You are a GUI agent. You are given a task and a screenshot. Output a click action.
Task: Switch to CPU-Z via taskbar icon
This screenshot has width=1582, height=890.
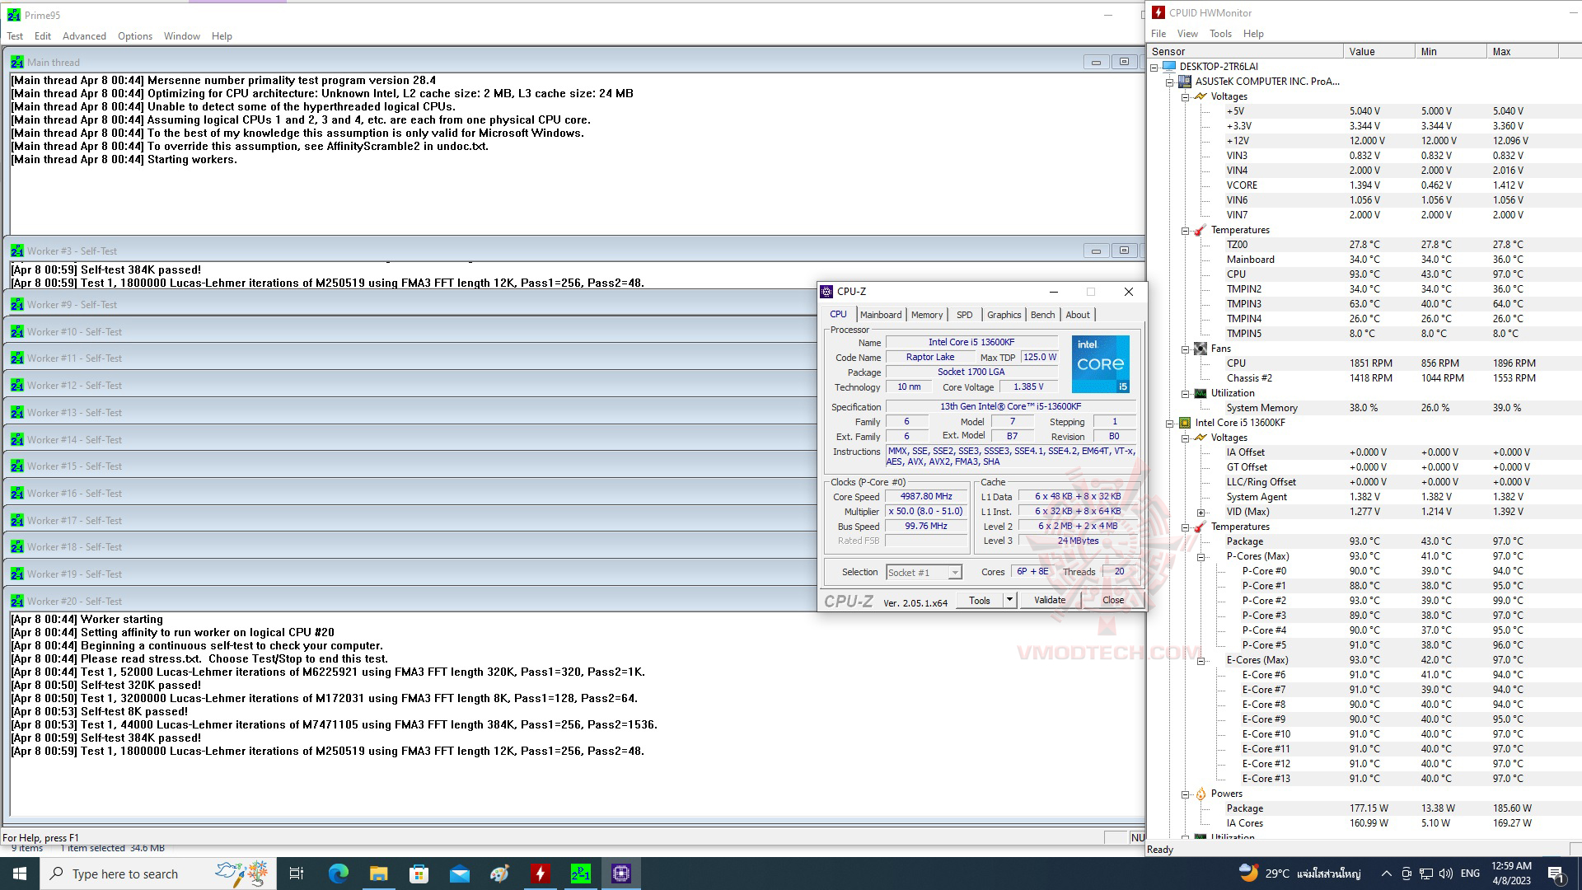pyautogui.click(x=620, y=874)
